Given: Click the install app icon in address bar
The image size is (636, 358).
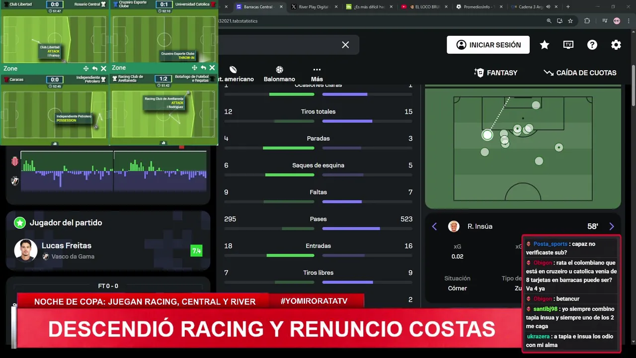Looking at the screenshot, I should (559, 21).
